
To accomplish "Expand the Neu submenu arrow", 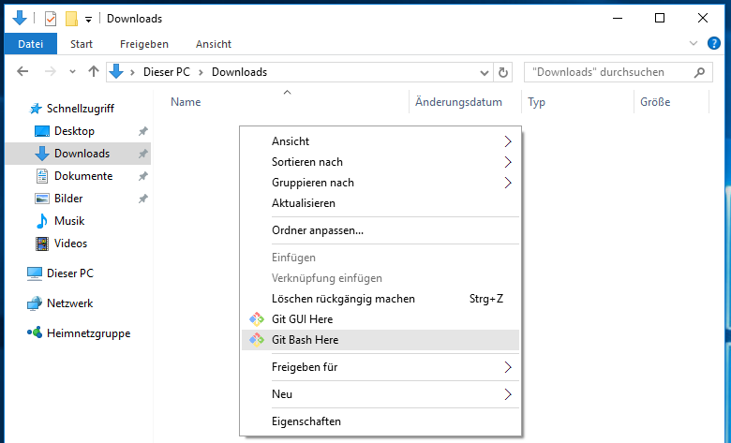I will [x=508, y=394].
